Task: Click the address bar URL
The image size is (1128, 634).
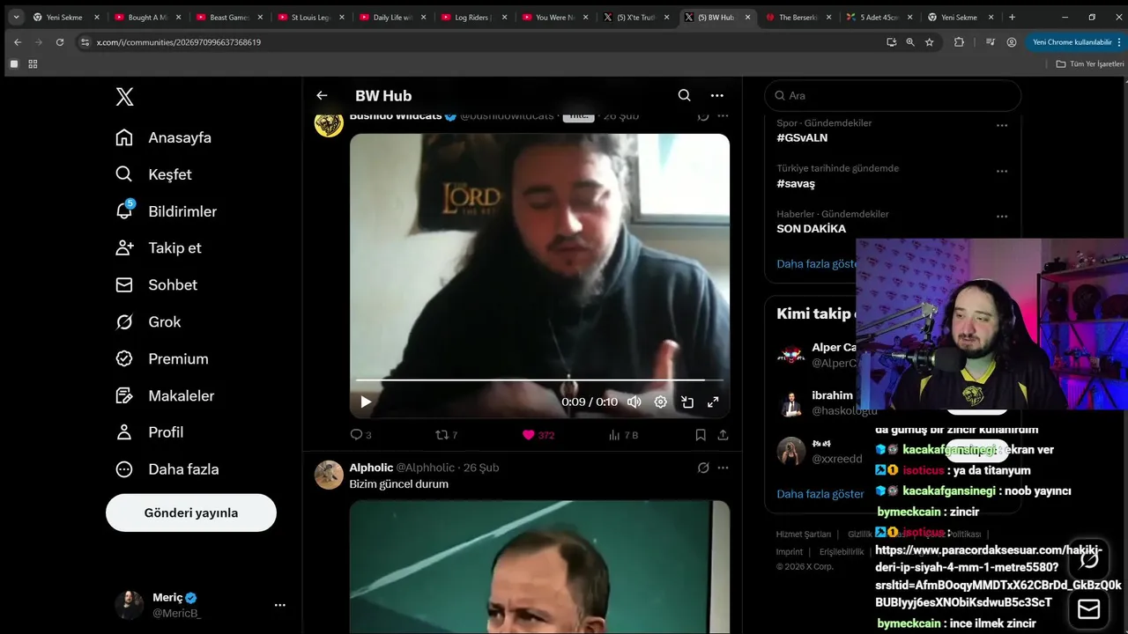Action: coord(179,41)
